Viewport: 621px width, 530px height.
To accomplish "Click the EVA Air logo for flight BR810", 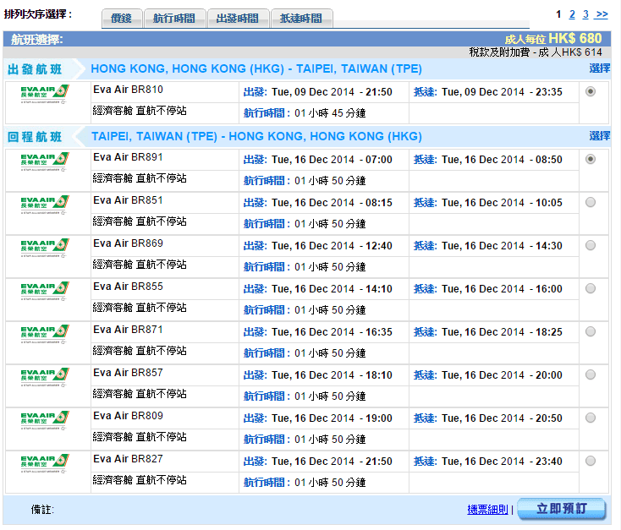I will 45,93.
